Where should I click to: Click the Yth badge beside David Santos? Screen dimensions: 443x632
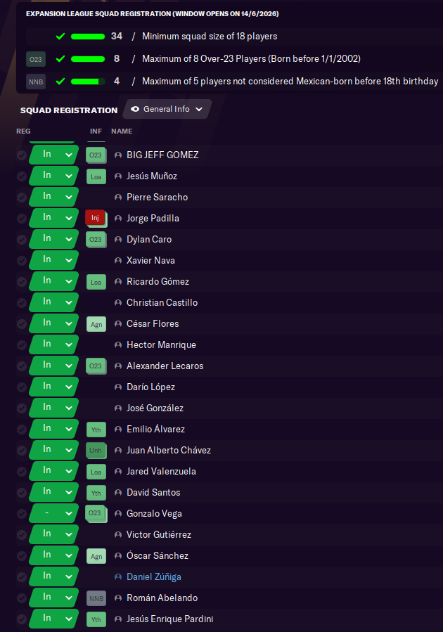96,492
